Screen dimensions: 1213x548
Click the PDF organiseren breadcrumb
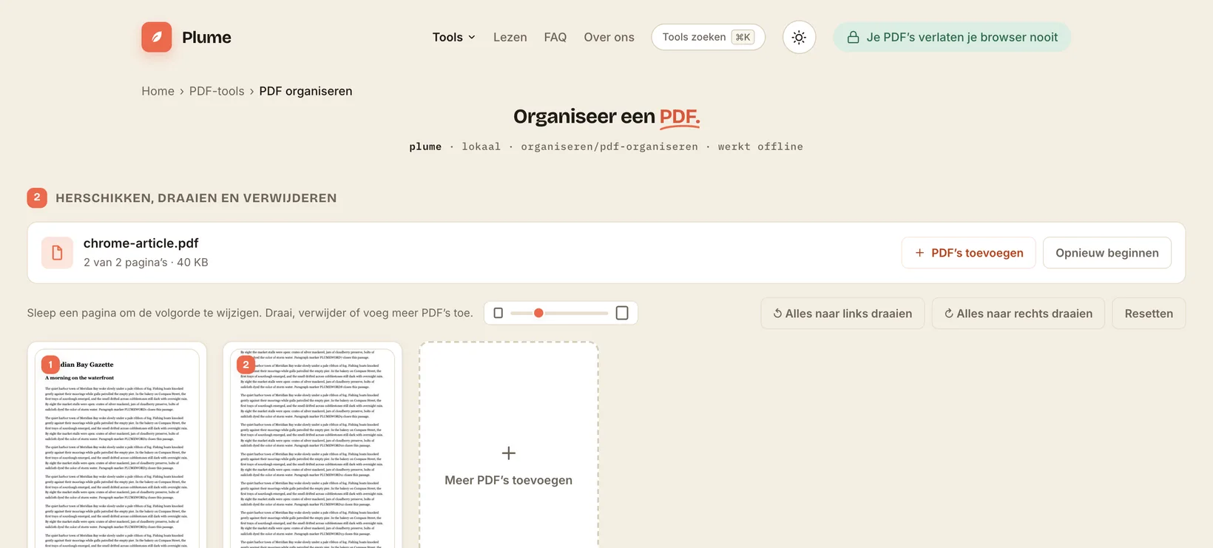(305, 91)
